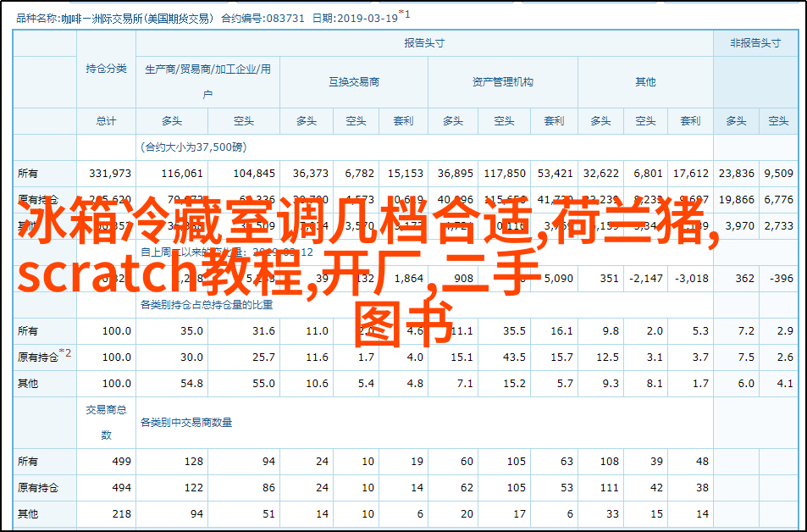807x532 pixels.
Task: Click the 各类别中交易商数量 section label
Action: coord(191,422)
